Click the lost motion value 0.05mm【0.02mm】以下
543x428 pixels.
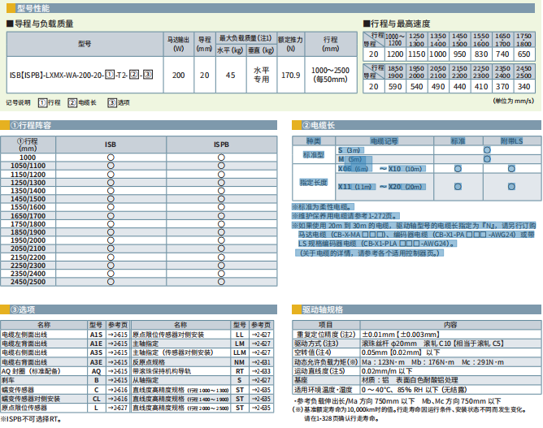[x=401, y=352]
